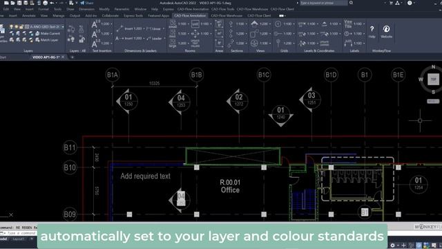Open the Leader dropdown arrow

click(164, 39)
